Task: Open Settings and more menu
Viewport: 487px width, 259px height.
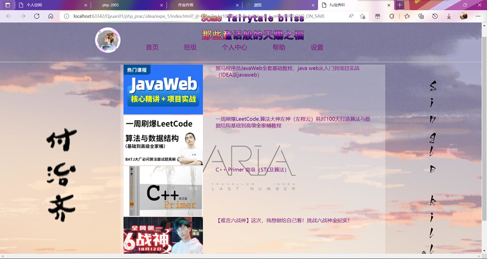Action: [x=478, y=16]
